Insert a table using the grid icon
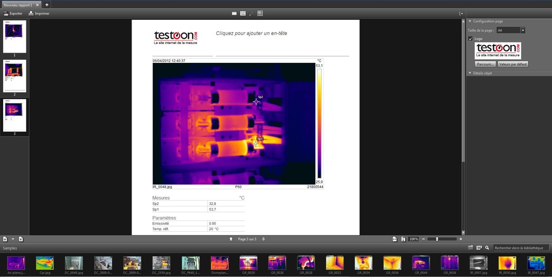 (x=260, y=13)
